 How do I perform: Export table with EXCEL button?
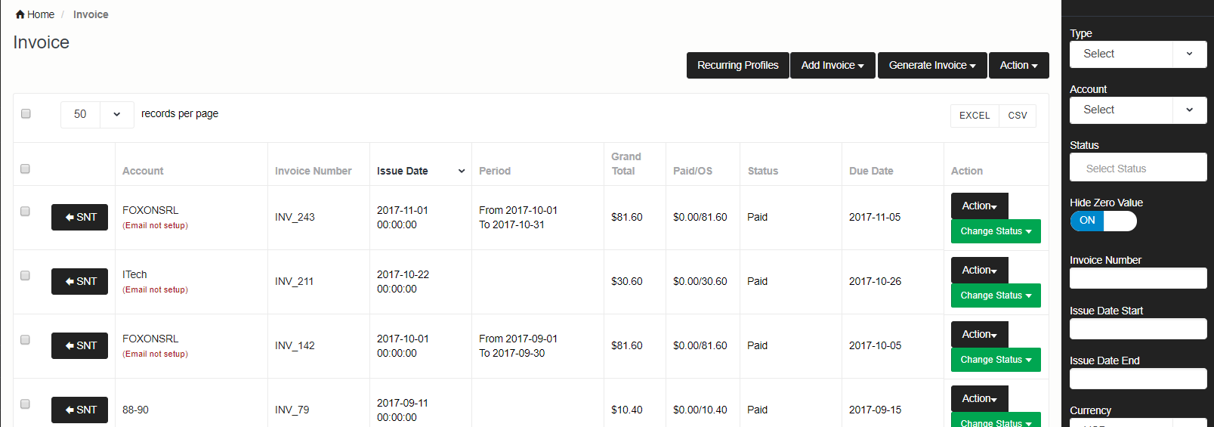click(x=975, y=116)
